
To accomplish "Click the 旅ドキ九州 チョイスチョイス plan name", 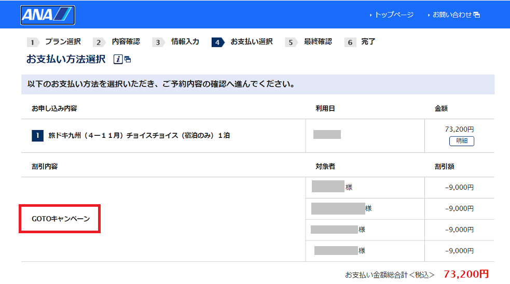I will click(139, 136).
